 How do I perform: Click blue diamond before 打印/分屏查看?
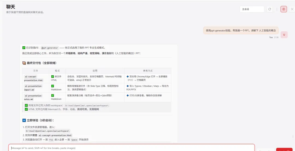[128, 95]
